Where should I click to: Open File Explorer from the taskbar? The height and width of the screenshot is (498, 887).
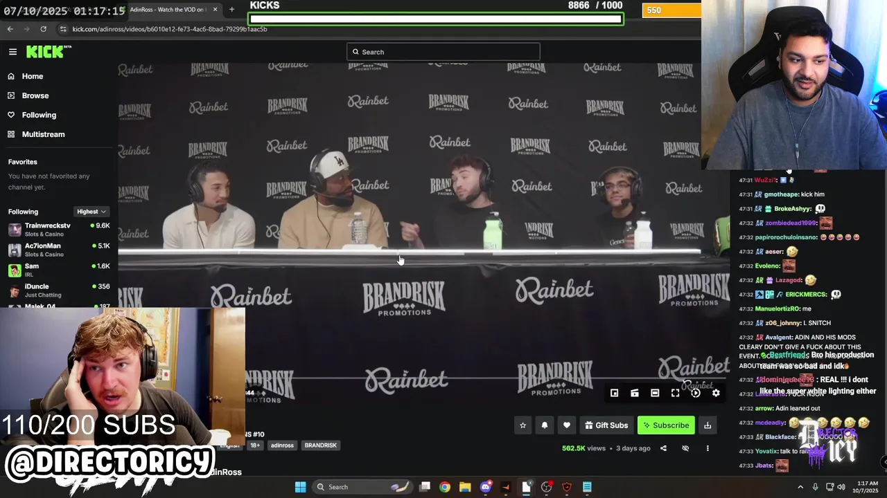465,487
